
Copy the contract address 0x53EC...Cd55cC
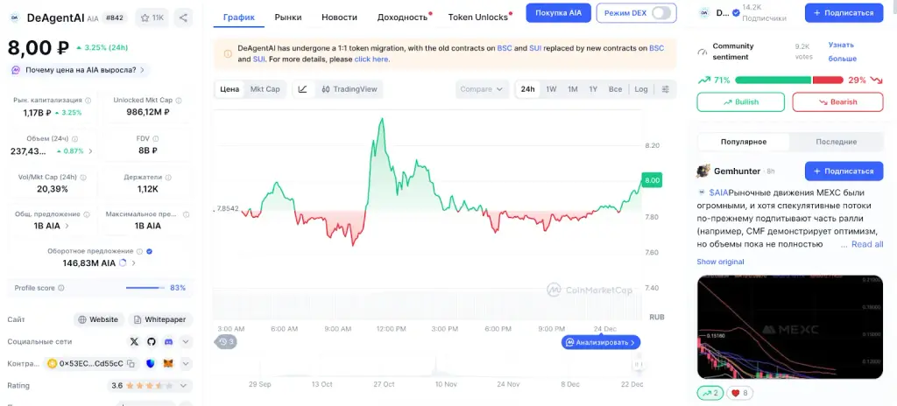point(131,364)
